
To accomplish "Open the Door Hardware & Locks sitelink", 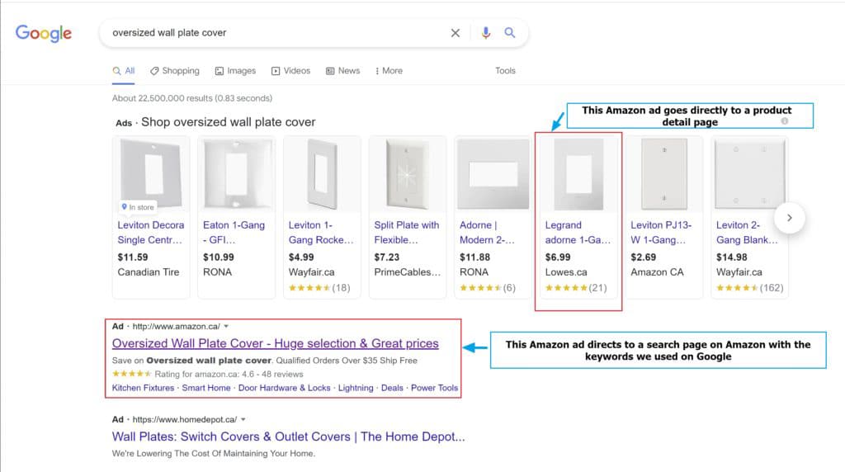I will coord(284,388).
